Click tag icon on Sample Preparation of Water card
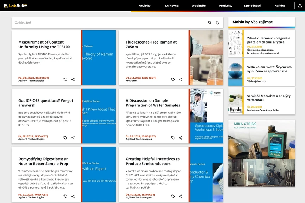 click(x=173, y=138)
